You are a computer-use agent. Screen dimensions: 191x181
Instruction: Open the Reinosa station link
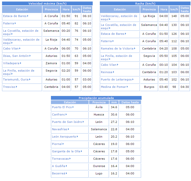106,72
